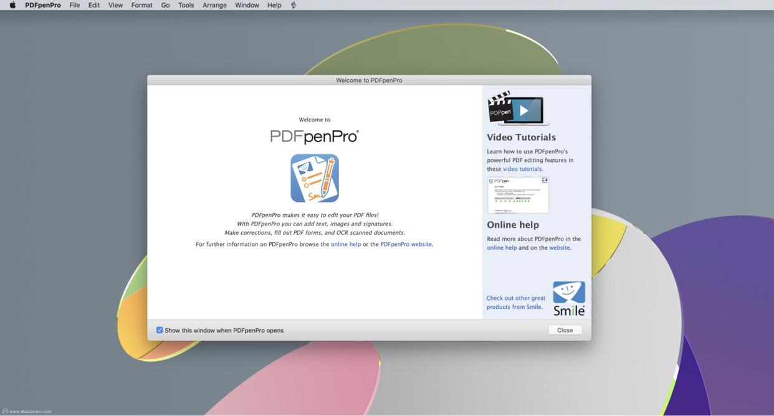Click the PDFpenPro app icon in welcome window
This screenshot has height=416, width=774.
[314, 178]
